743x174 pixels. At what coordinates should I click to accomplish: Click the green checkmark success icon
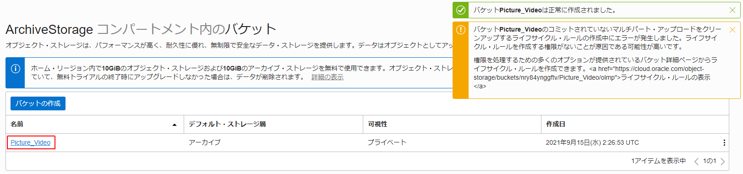461,10
